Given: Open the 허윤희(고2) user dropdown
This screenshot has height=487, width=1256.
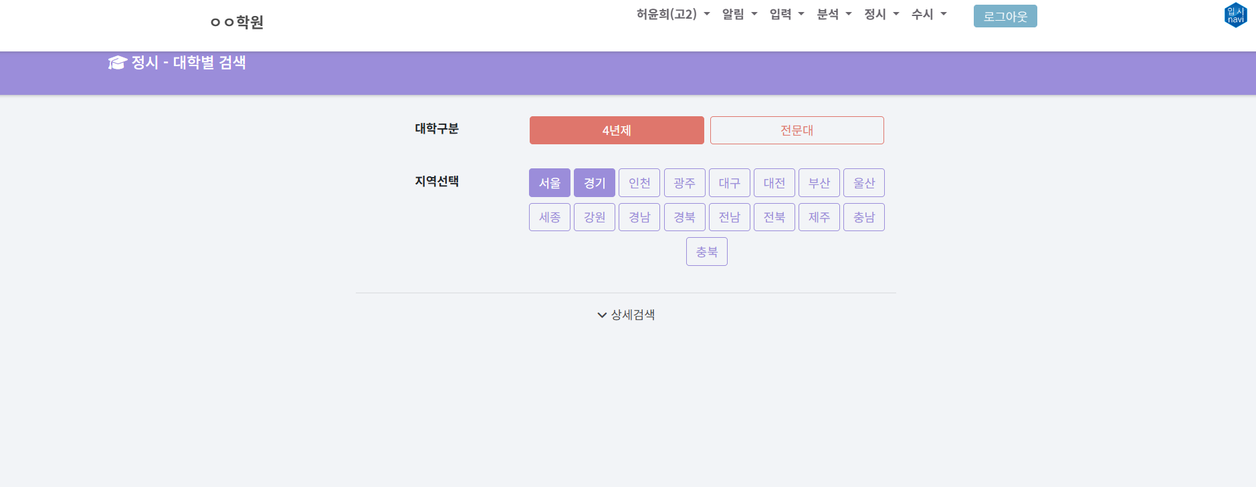Looking at the screenshot, I should pos(673,14).
